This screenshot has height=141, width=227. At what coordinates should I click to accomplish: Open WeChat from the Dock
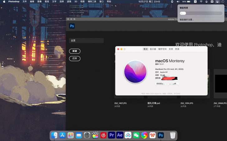(136, 135)
